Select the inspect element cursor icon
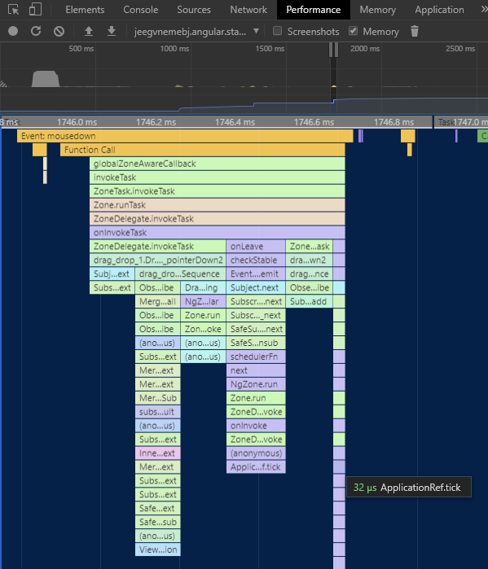The height and width of the screenshot is (569, 488). click(x=13, y=10)
